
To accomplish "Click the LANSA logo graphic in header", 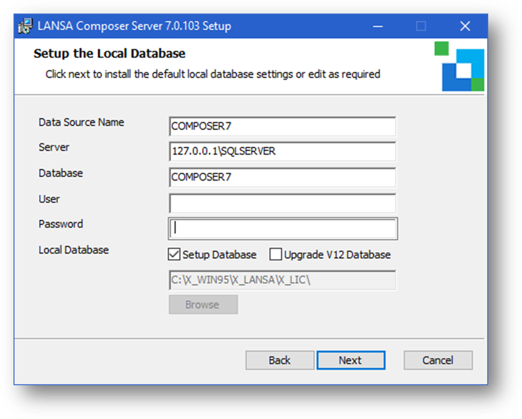I will tap(459, 66).
